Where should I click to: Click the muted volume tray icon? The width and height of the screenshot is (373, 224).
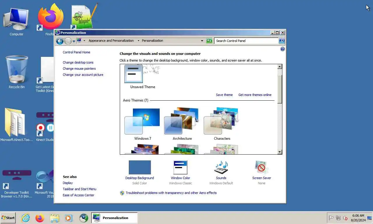[345, 218]
